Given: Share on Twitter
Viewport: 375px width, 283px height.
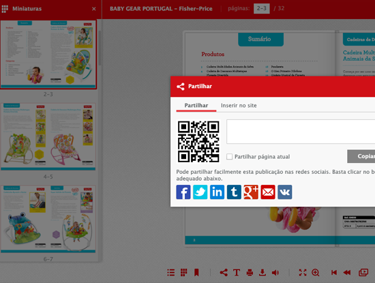Looking at the screenshot, I should (x=200, y=192).
